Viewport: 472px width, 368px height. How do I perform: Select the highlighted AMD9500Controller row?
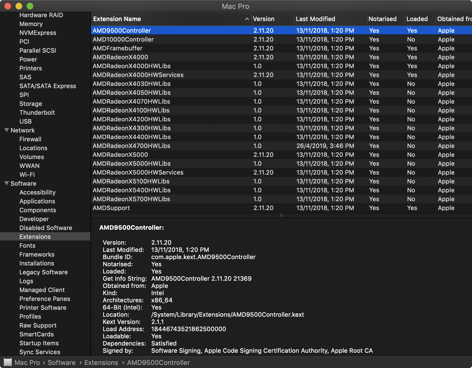coord(281,30)
